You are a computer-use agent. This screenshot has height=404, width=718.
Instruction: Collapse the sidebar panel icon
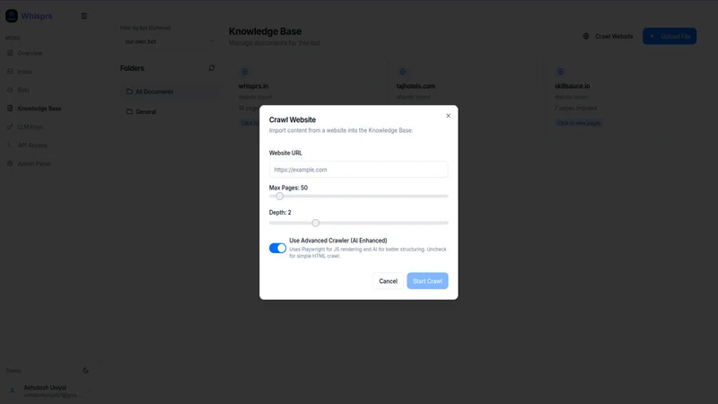click(x=84, y=16)
